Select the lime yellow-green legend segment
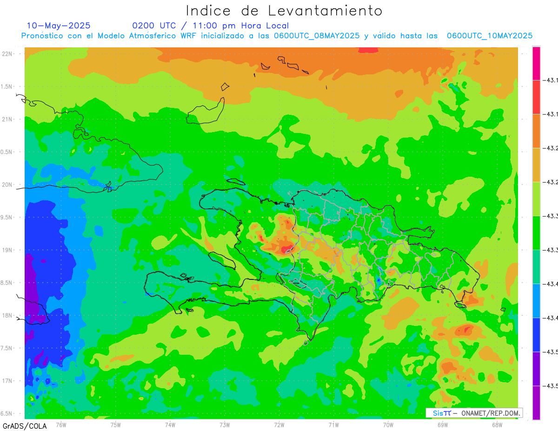Viewport: 558px width, 431px height. tap(536, 199)
